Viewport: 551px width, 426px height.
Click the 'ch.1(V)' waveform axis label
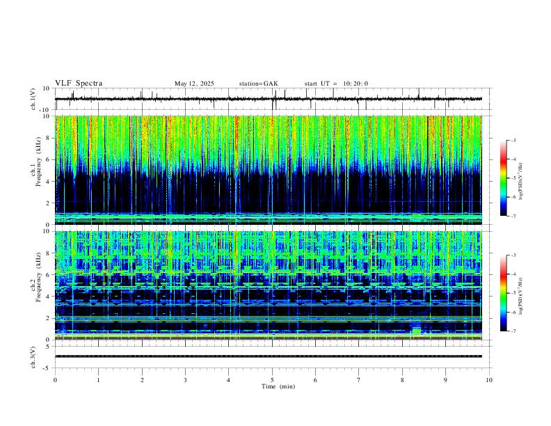[x=33, y=99]
